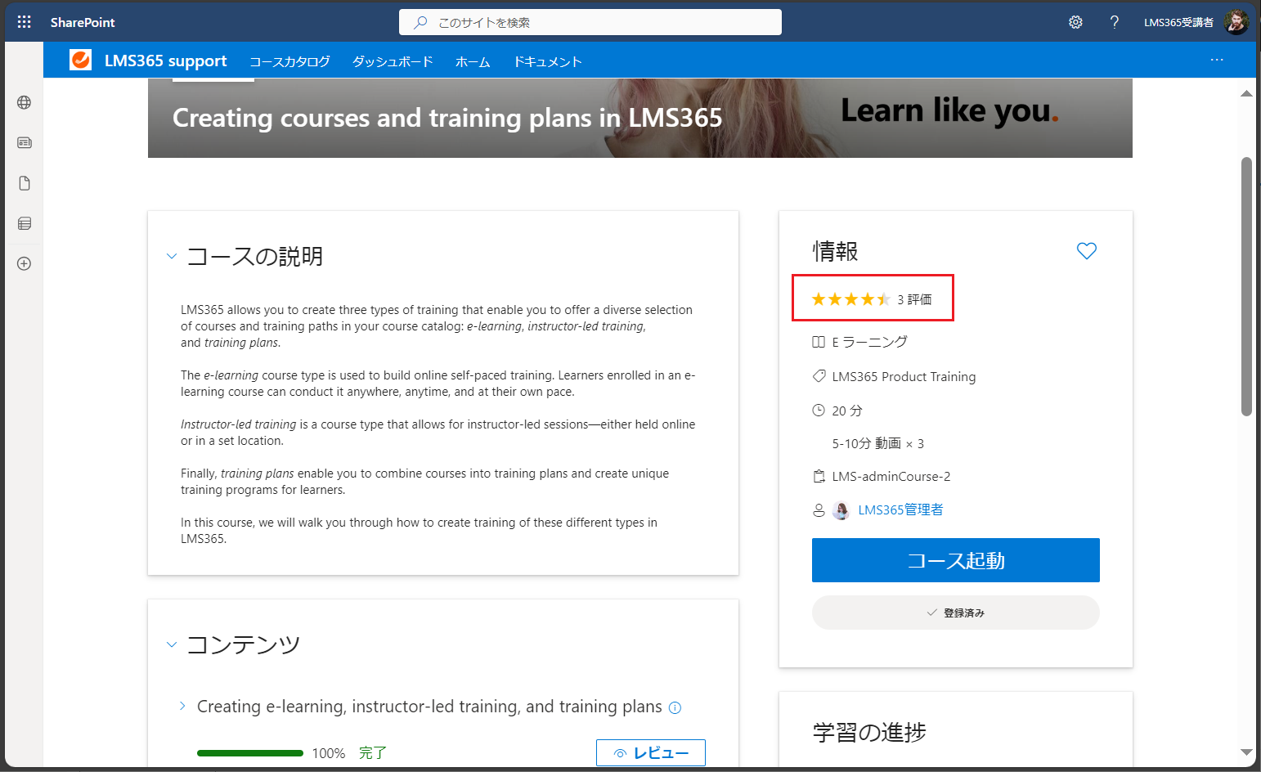Click the tag icon next to LMS365 Product Training
This screenshot has height=772, width=1261.
[x=819, y=376]
